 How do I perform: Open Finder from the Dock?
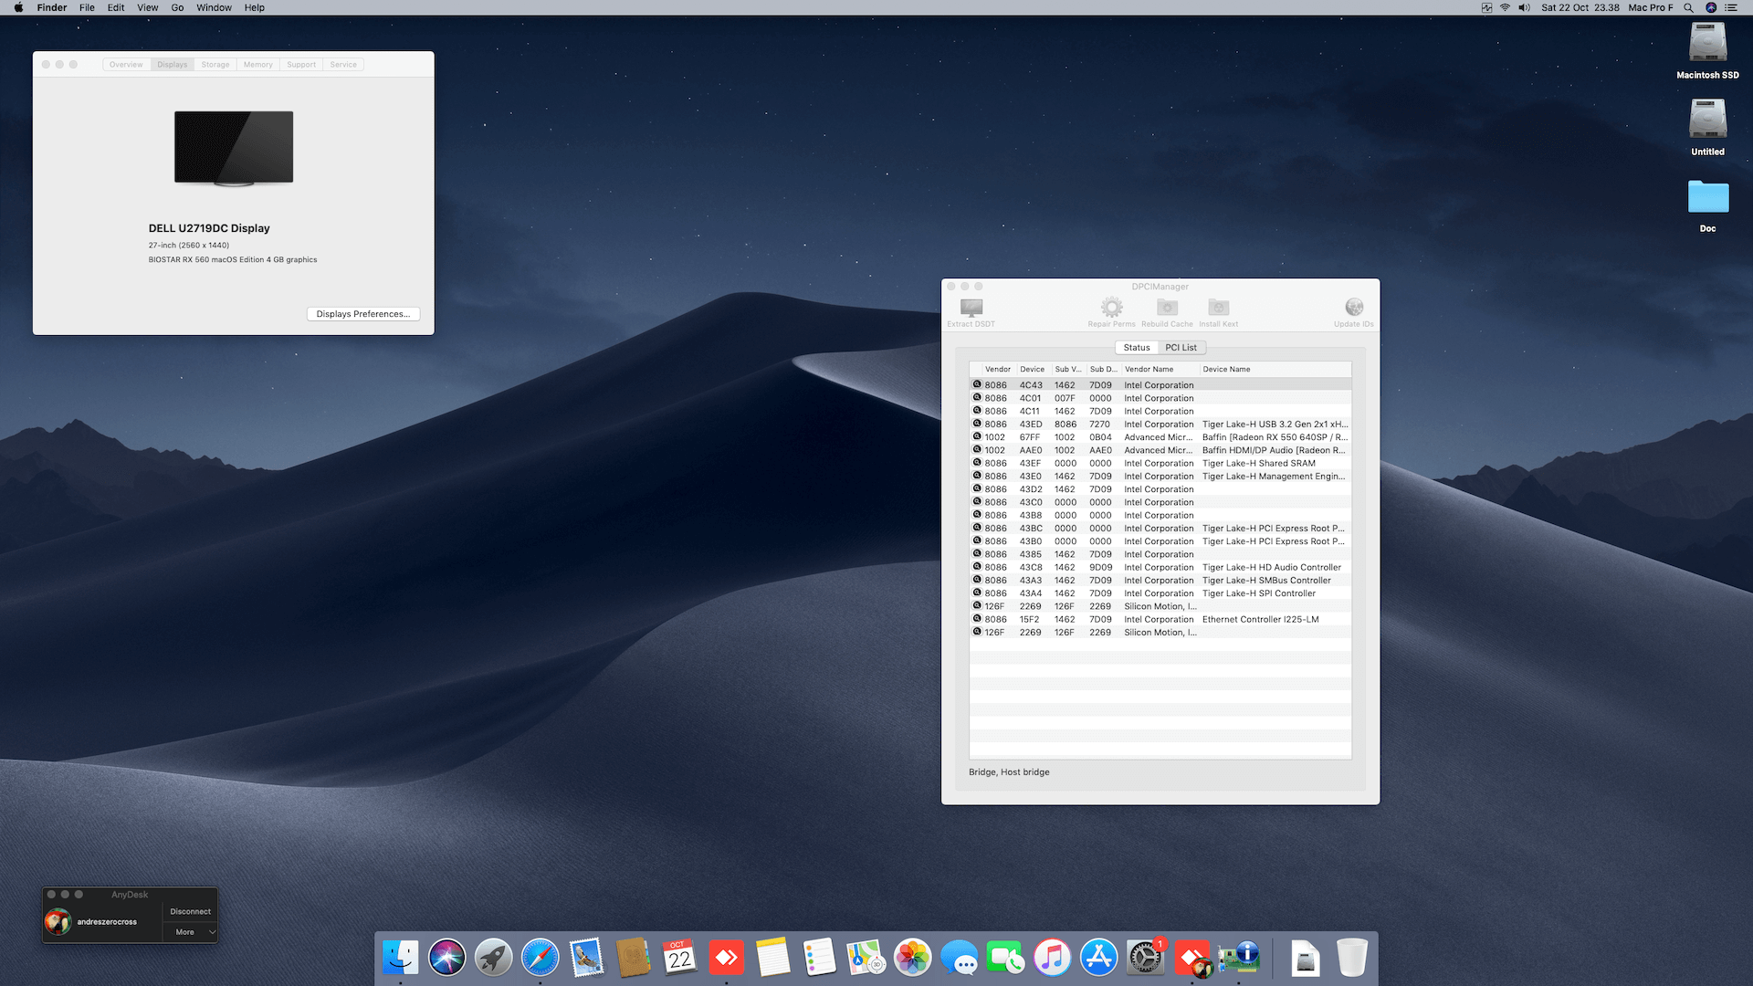[400, 958]
